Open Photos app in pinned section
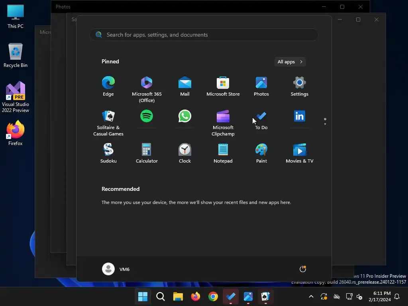This screenshot has height=306, width=408. [261, 86]
